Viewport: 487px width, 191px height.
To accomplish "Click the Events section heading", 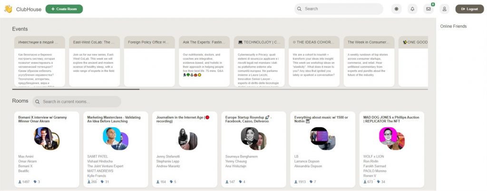I will [x=20, y=29].
